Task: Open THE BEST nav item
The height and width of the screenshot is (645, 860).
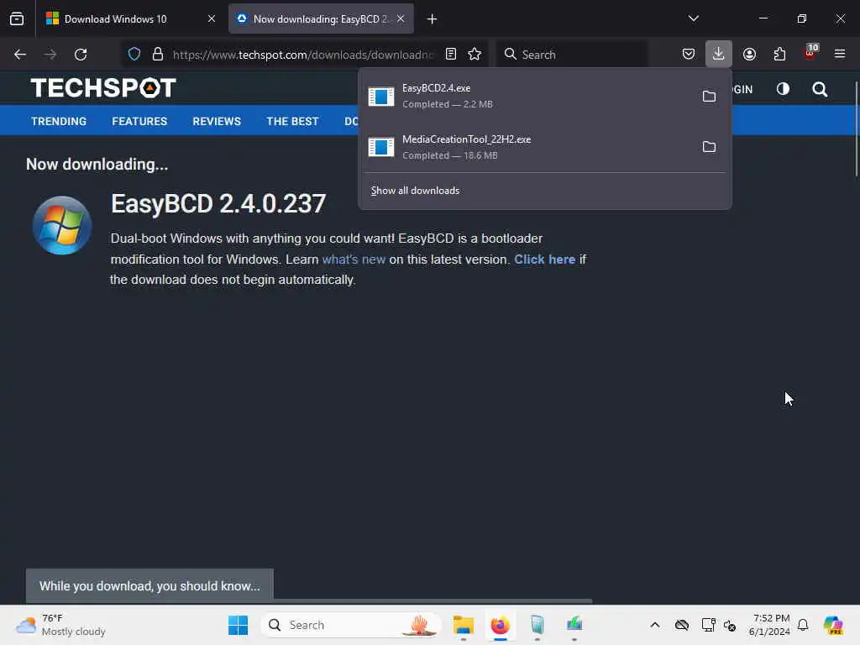Action: tap(292, 121)
